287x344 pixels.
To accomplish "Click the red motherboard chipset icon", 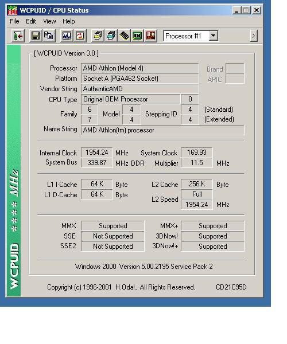I will coord(150,36).
